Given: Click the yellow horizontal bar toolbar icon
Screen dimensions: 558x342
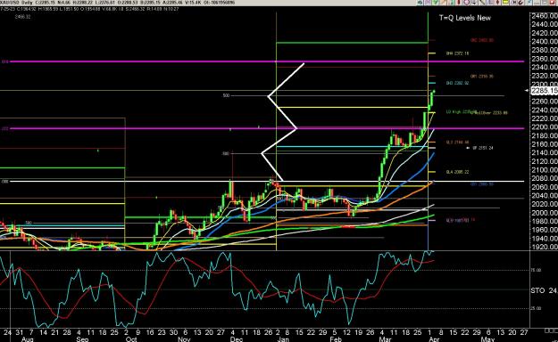Looking at the screenshot, I should [x=505, y=2].
